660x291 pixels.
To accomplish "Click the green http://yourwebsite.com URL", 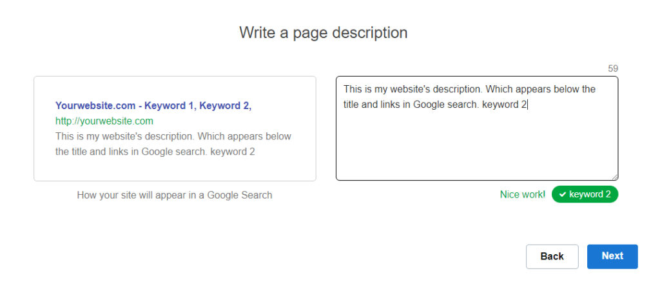I will (104, 121).
